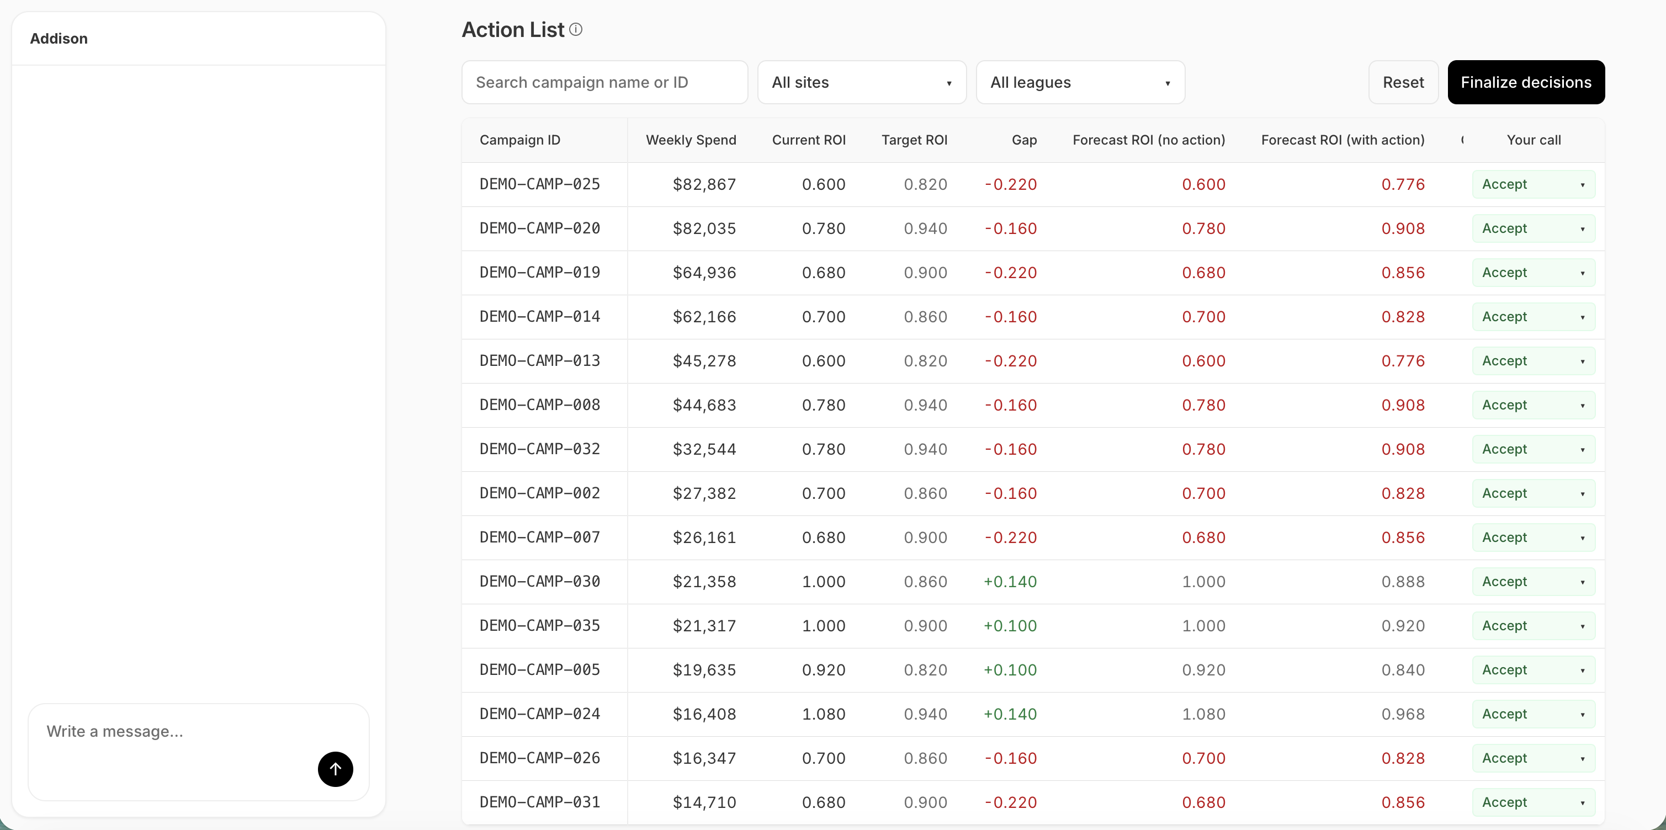Change the call for DEMO-CAMP-025

1534,184
